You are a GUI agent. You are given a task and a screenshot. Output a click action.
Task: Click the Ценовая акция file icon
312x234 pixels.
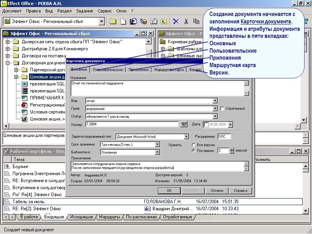coord(24,119)
